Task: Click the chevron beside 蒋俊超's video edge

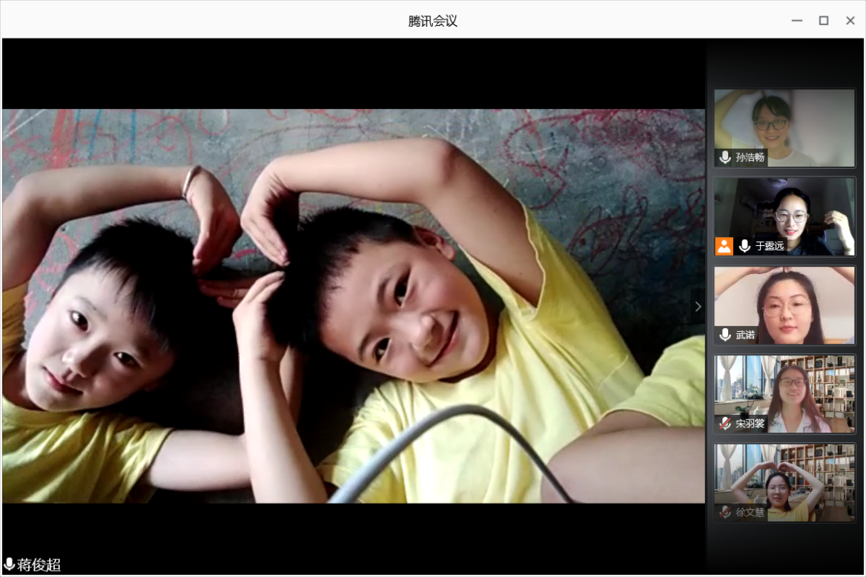Action: click(x=698, y=306)
